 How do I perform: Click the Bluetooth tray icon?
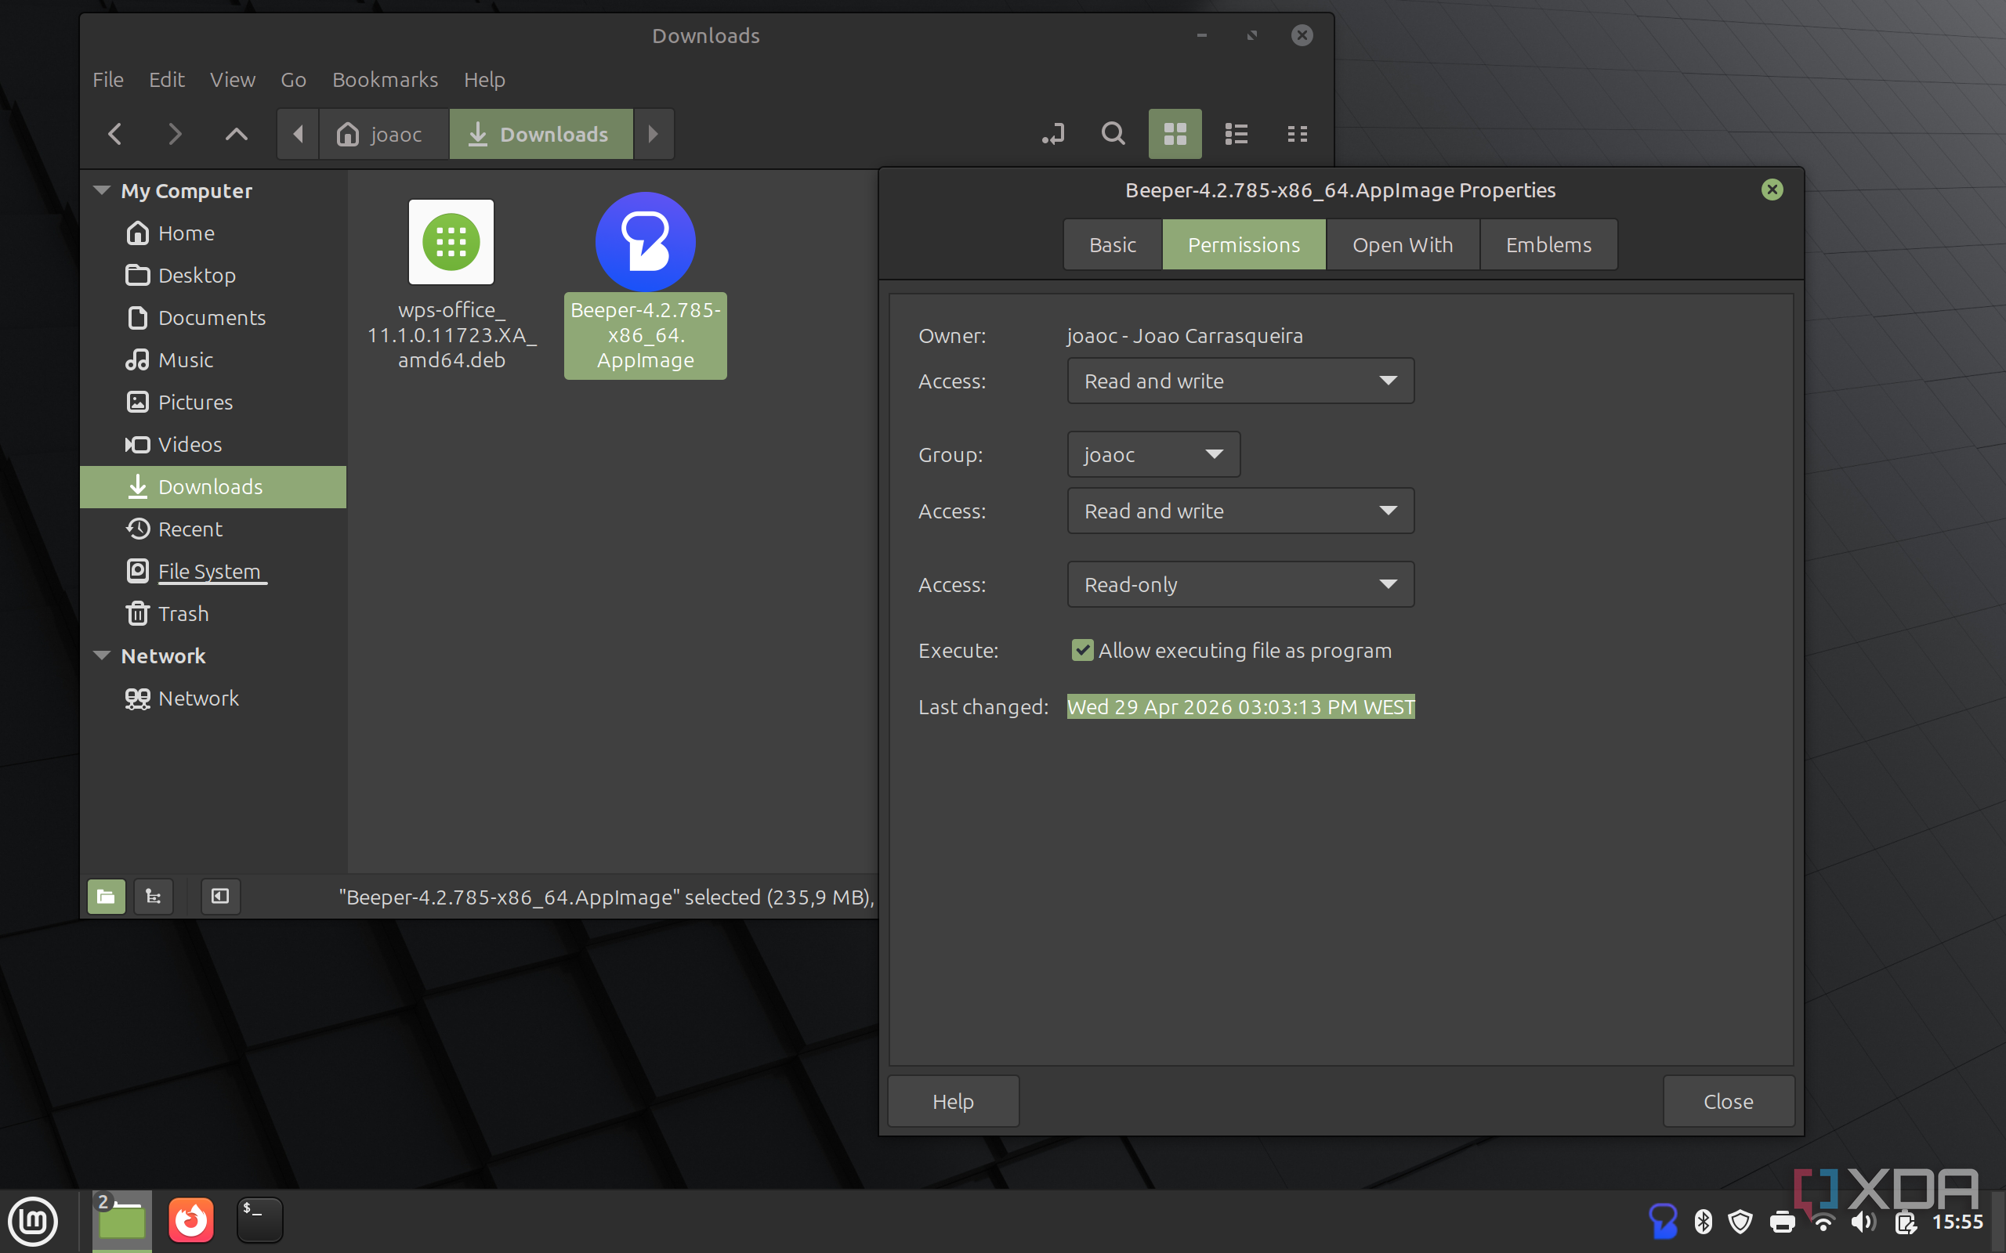pos(1704,1222)
